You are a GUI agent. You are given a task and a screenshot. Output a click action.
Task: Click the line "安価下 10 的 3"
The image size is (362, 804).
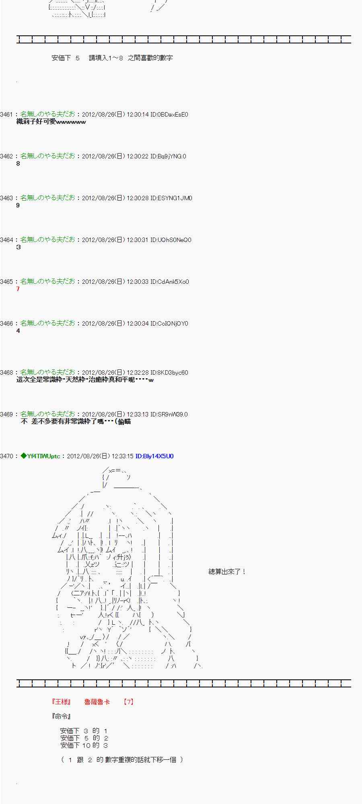[x=84, y=745]
